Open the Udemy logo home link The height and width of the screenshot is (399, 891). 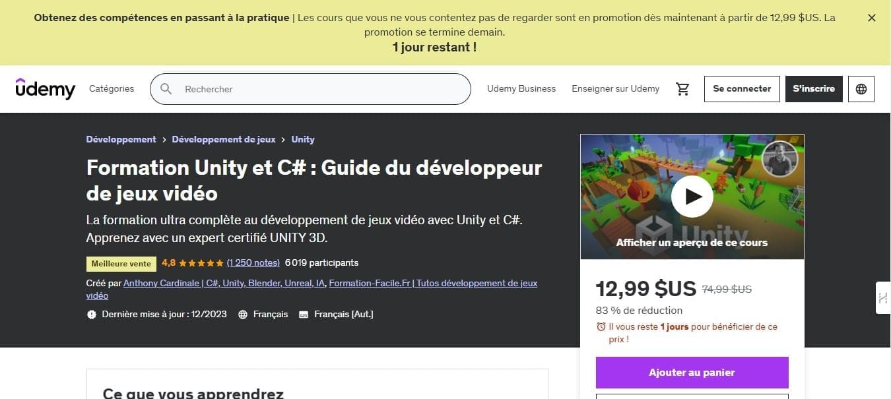click(x=46, y=88)
